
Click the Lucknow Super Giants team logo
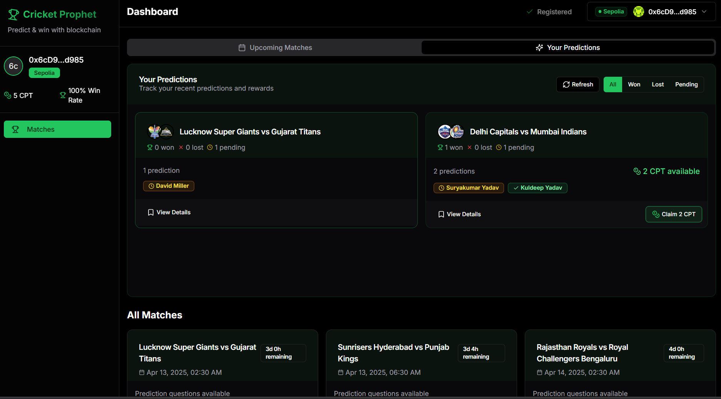pyautogui.click(x=154, y=132)
